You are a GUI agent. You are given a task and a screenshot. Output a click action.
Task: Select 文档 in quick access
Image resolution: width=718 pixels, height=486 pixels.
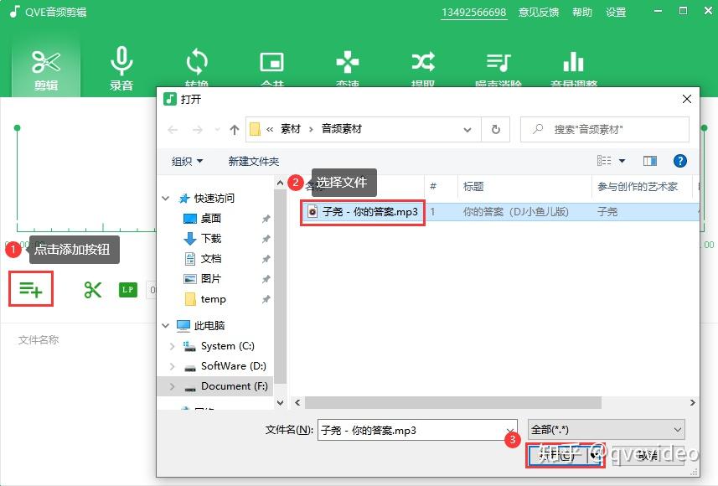coord(211,259)
